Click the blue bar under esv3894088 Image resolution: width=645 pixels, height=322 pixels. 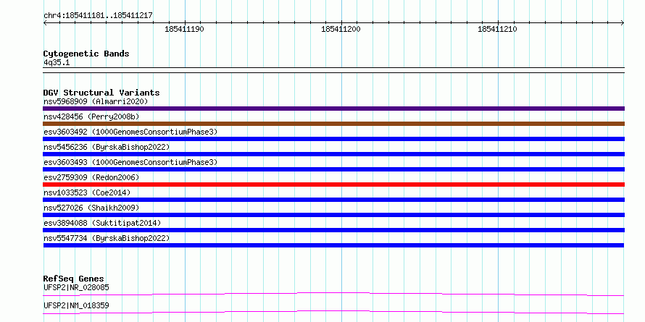click(333, 230)
